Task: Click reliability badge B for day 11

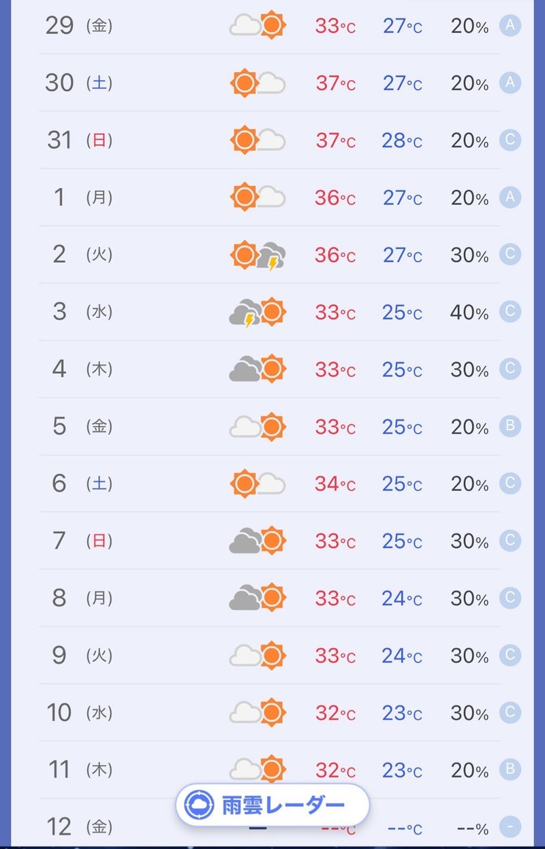Action: pyautogui.click(x=510, y=769)
